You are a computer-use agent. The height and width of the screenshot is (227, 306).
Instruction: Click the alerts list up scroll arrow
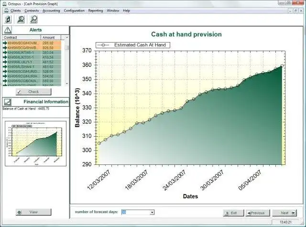tap(67, 37)
